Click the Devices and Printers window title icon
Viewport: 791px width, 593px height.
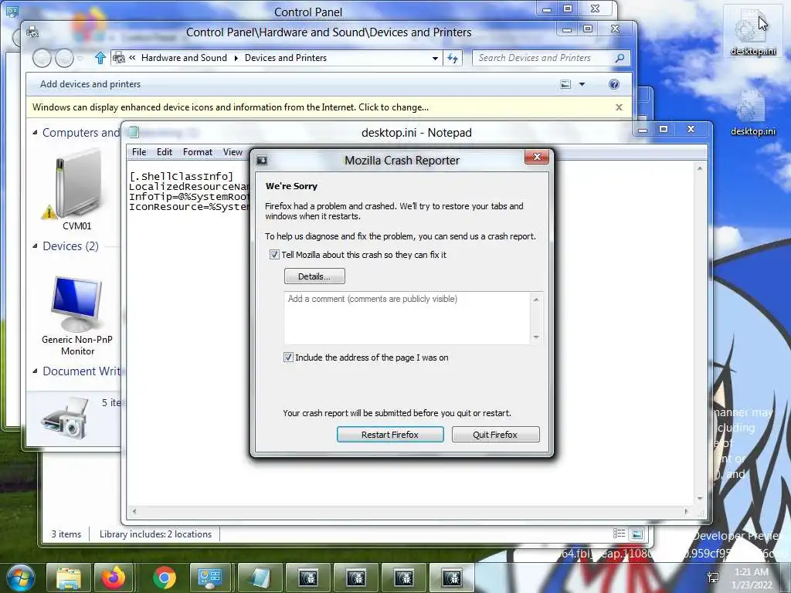pyautogui.click(x=32, y=32)
